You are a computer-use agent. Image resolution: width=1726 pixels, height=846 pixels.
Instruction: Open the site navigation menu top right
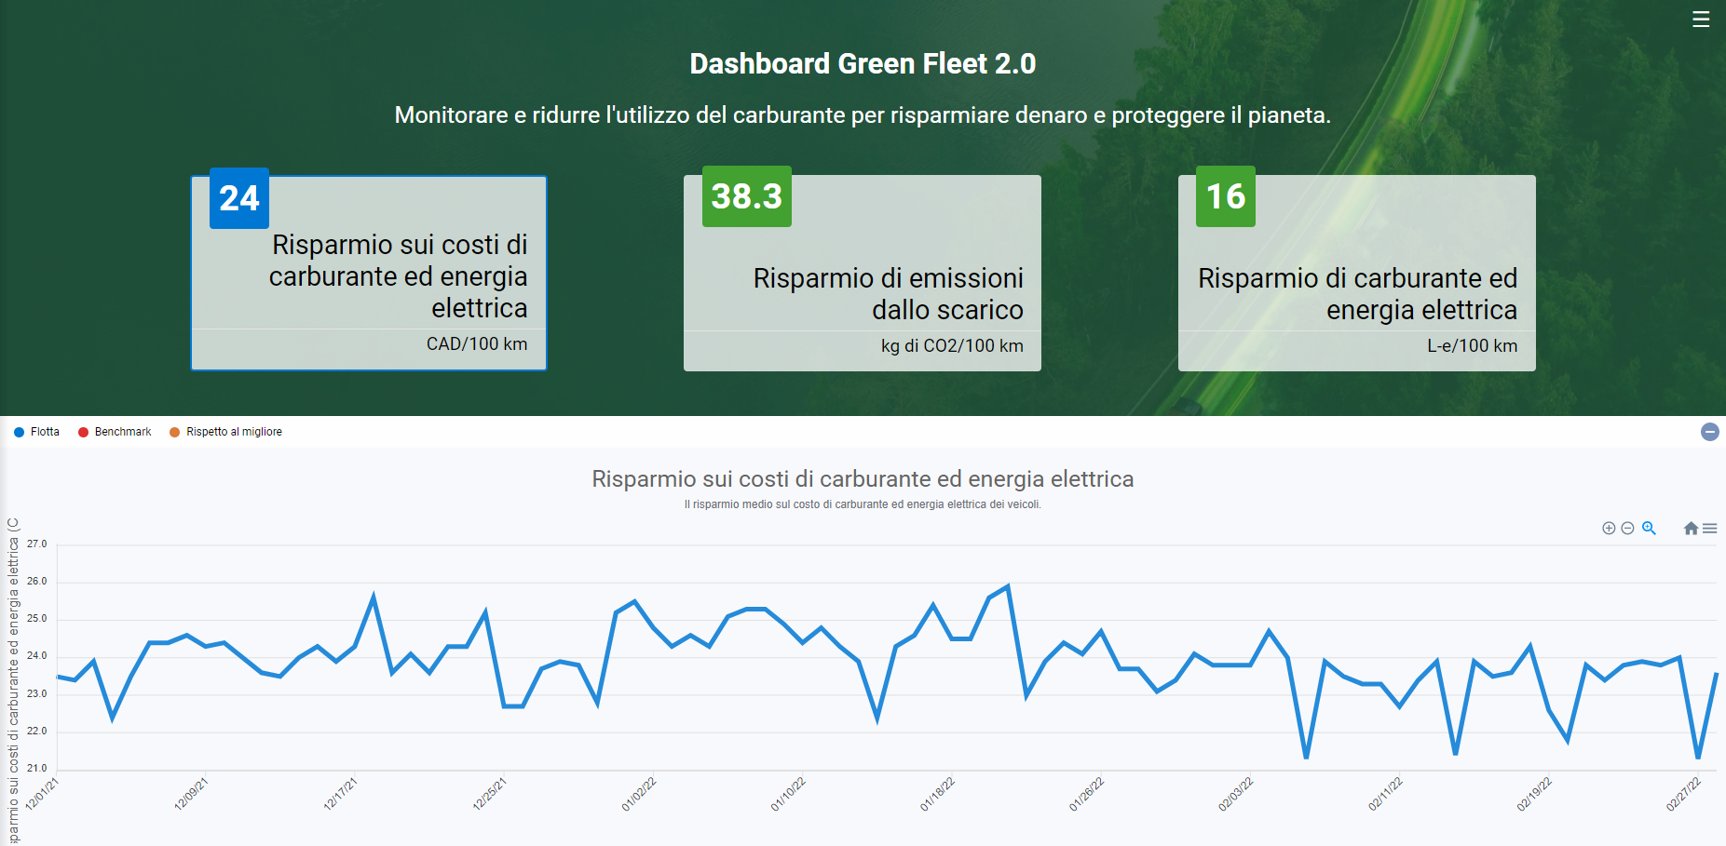click(x=1702, y=18)
